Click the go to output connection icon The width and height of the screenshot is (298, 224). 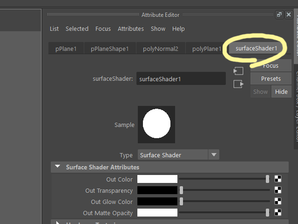pos(238,84)
